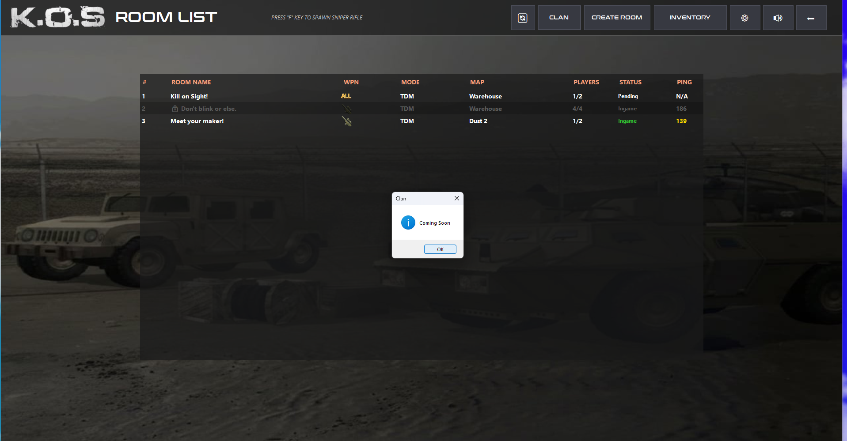
Task: Click the blue info icon in Clan dialog
Action: tap(408, 222)
